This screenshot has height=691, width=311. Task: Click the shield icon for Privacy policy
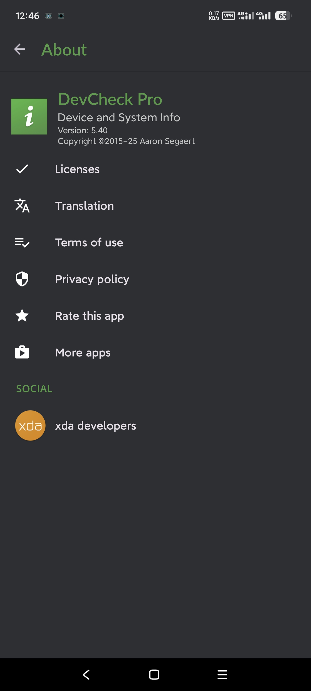coord(22,279)
